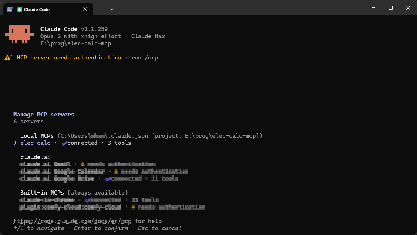
Task: Click 'Enter to confirm' hint text
Action: pyautogui.click(x=101, y=228)
